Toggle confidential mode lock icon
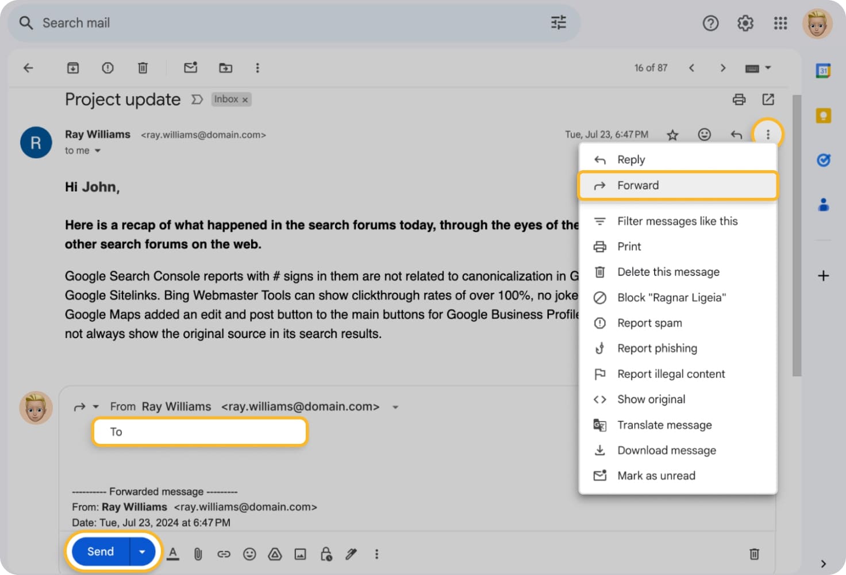Viewport: 846px width, 575px height. point(326,554)
